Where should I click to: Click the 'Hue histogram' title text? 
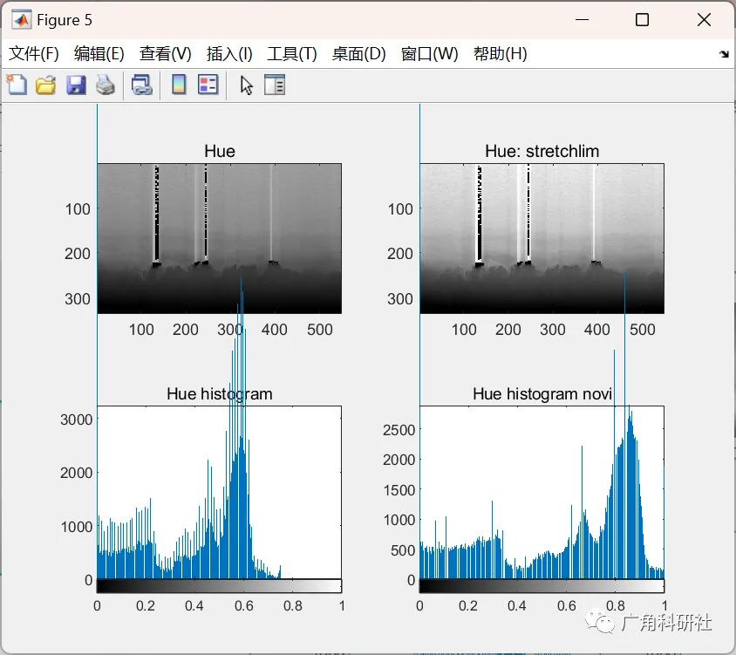click(x=219, y=393)
